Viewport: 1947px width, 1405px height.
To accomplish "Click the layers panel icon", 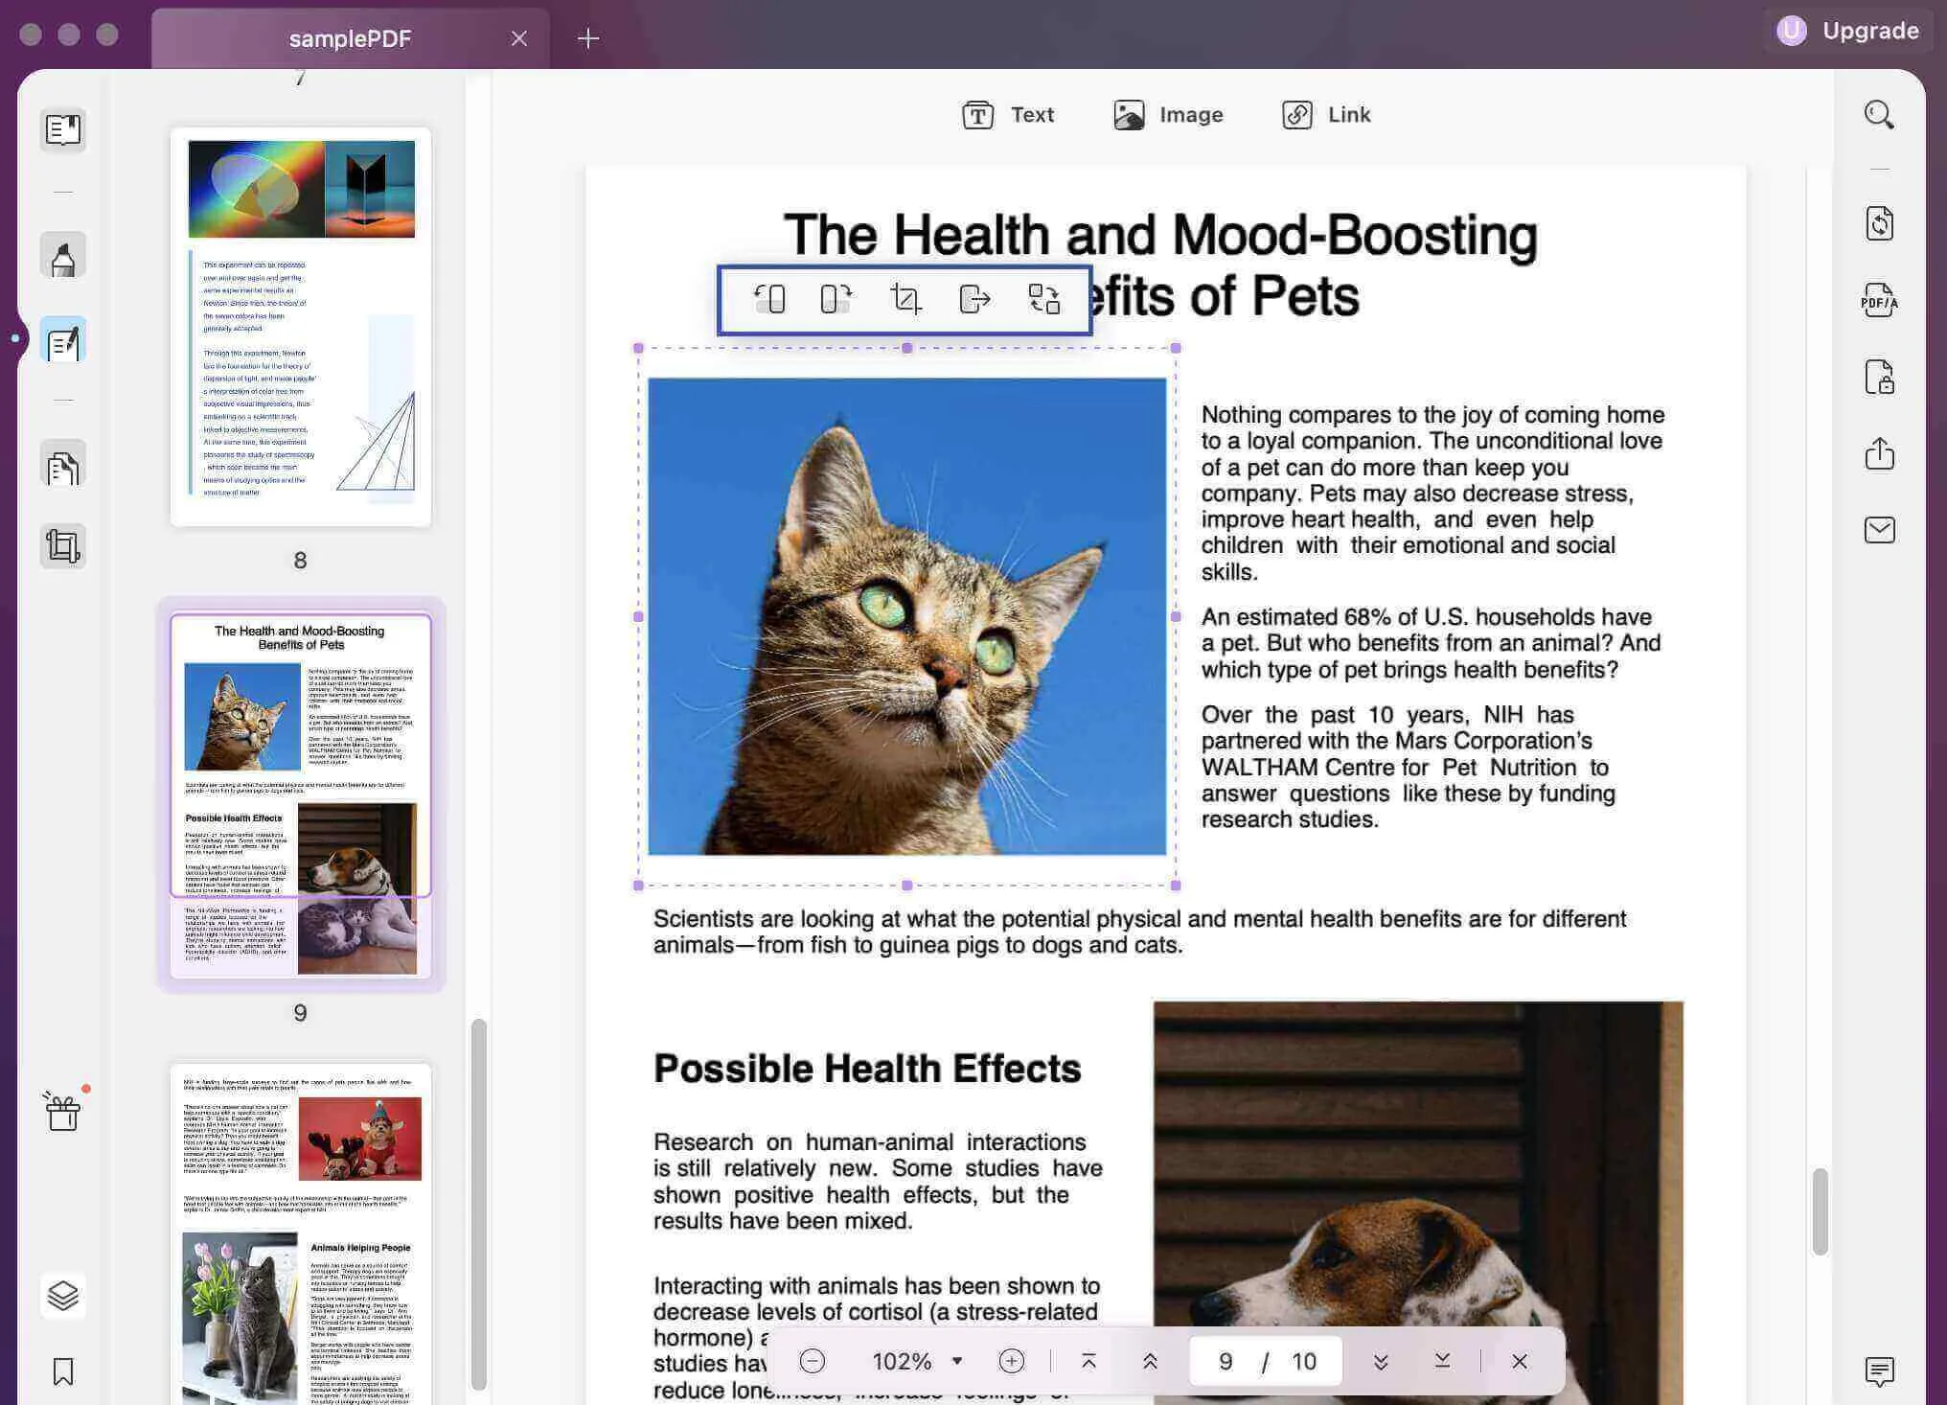I will click(62, 1293).
